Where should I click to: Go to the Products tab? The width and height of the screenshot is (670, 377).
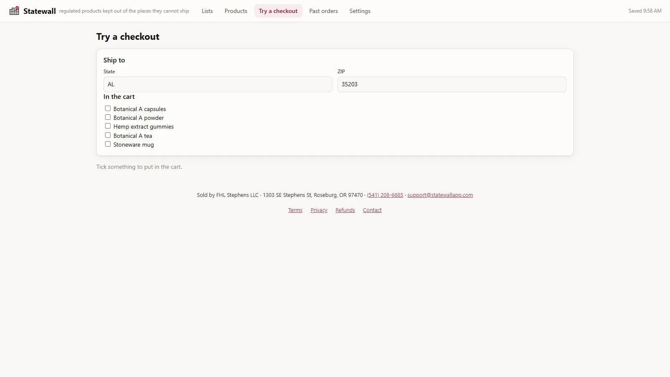[x=236, y=11]
